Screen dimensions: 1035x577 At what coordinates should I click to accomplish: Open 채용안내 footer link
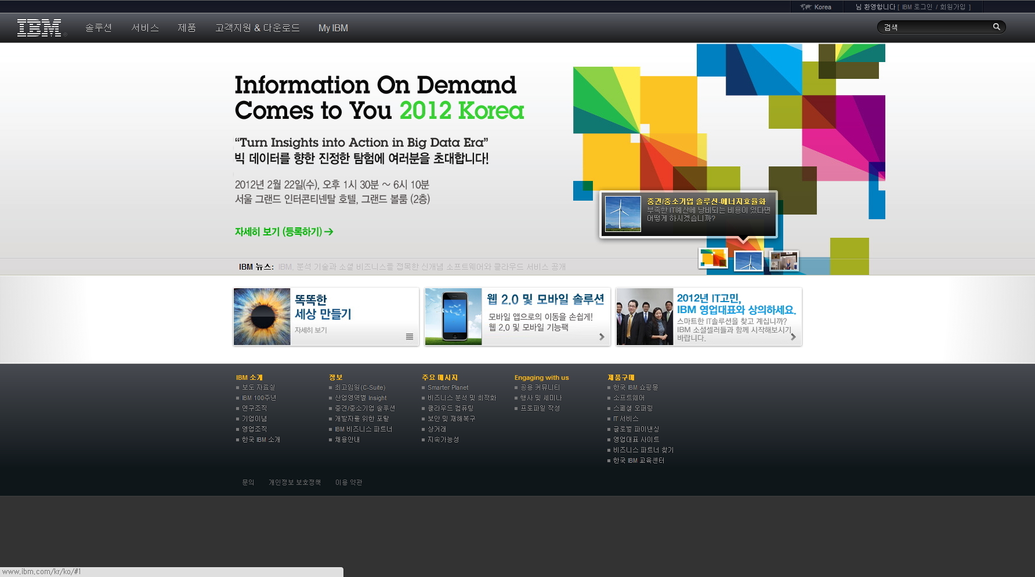pyautogui.click(x=347, y=440)
